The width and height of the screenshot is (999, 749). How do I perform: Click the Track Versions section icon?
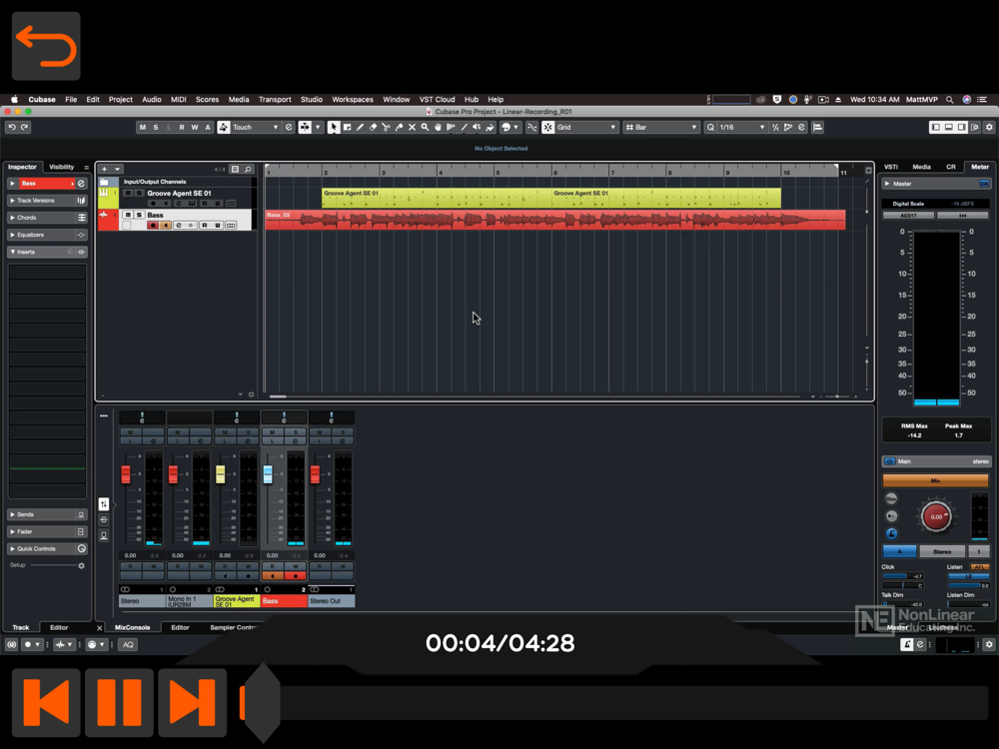(81, 201)
